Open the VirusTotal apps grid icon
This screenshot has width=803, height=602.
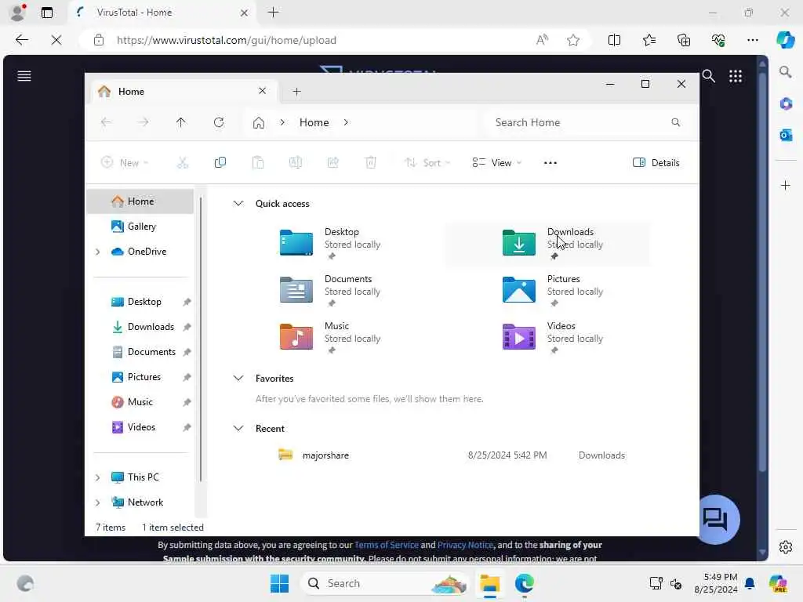coord(736,76)
